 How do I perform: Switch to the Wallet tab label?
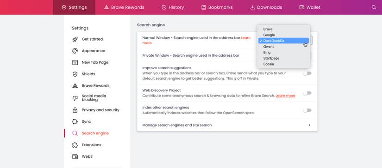tap(313, 7)
